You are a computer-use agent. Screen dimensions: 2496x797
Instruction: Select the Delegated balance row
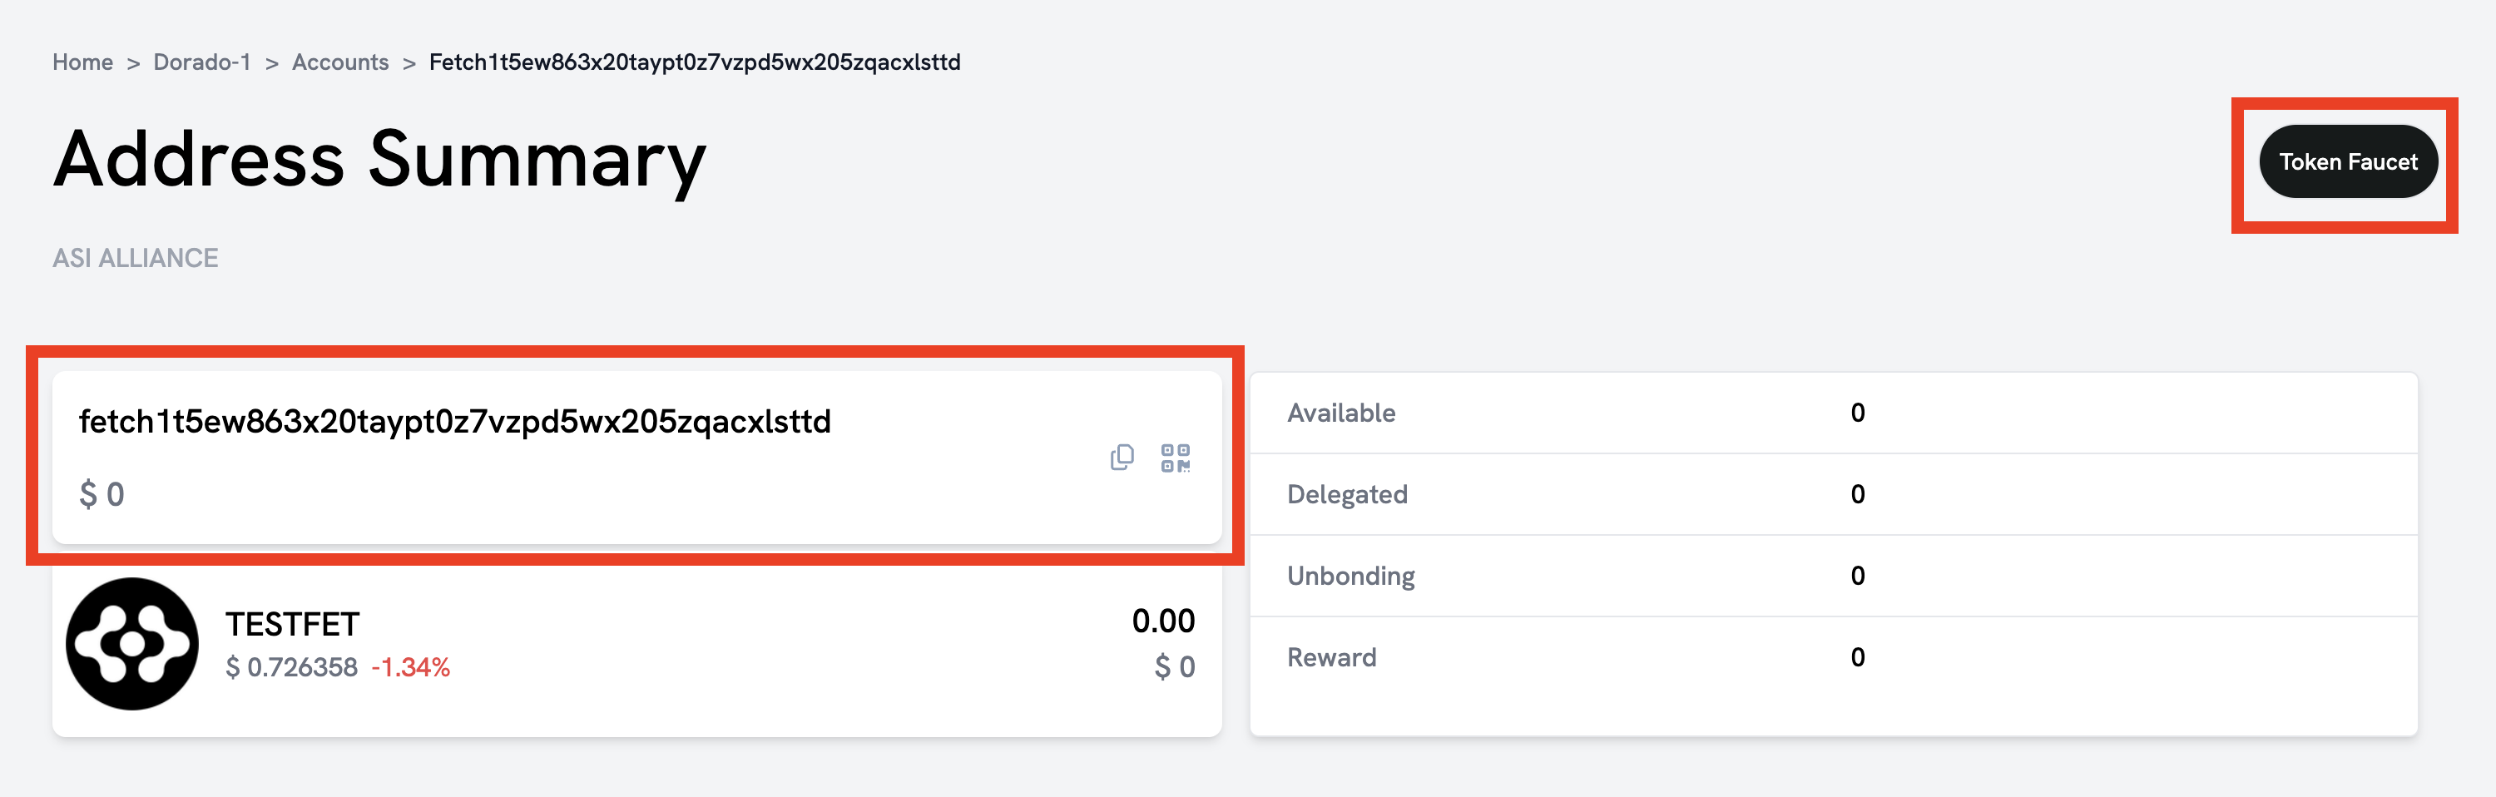1833,494
